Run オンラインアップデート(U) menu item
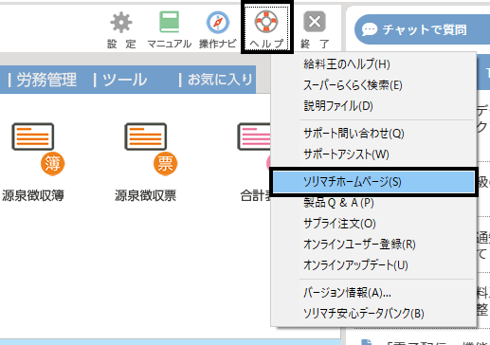The image size is (490, 345). (373, 265)
